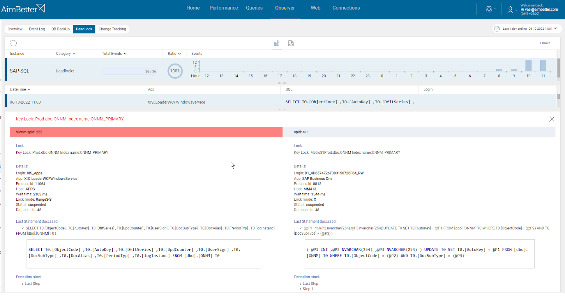Click Lock mode: RangeS-S detail
This screenshot has height=300, width=565.
click(34, 200)
